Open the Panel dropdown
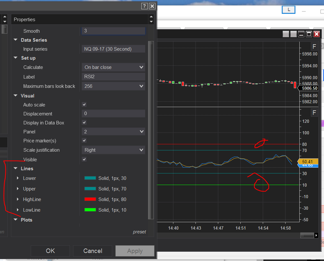 coord(113,131)
